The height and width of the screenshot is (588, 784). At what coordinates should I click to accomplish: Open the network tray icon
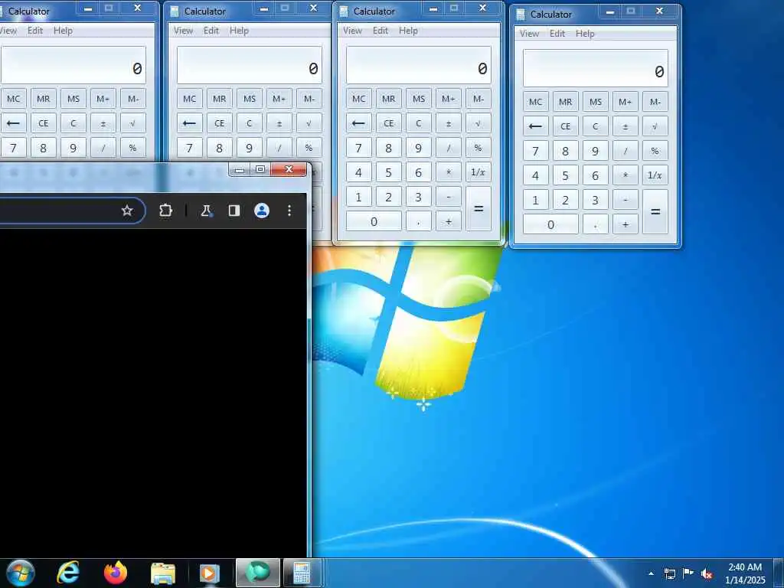coord(670,574)
